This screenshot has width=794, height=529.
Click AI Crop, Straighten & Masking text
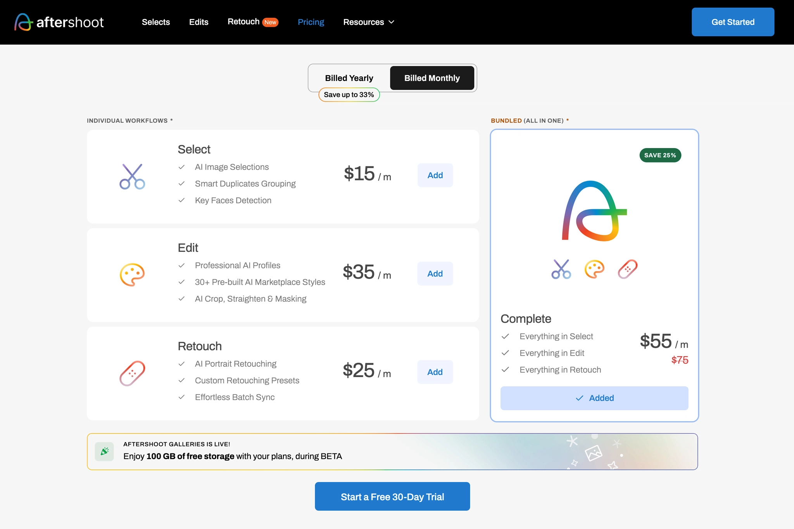251,299
